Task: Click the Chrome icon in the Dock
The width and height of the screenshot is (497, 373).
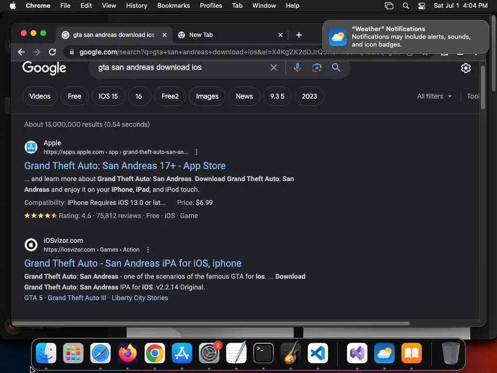Action: 155,353
